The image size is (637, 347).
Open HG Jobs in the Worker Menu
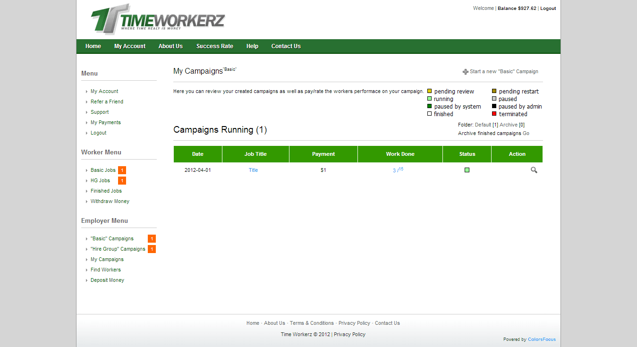[100, 181]
